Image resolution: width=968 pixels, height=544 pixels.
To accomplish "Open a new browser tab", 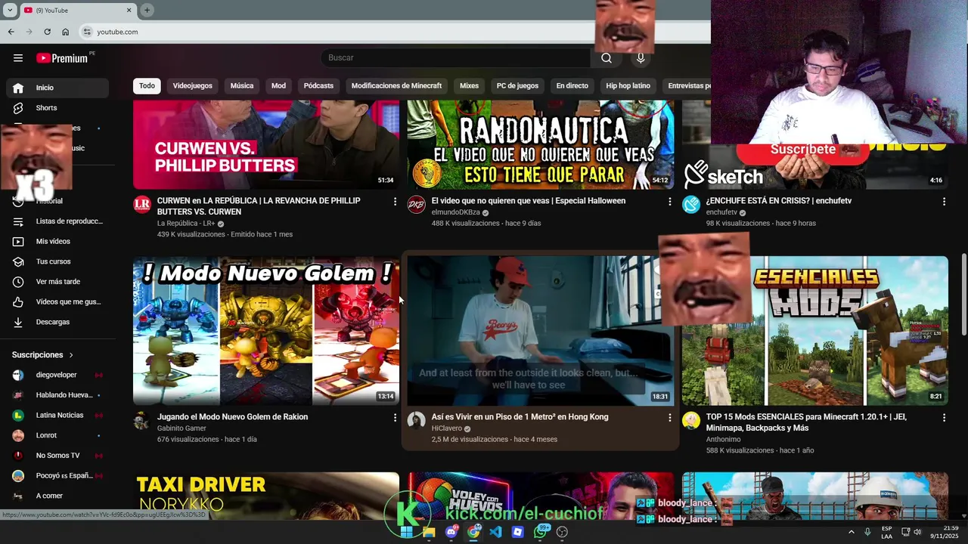I will [147, 10].
